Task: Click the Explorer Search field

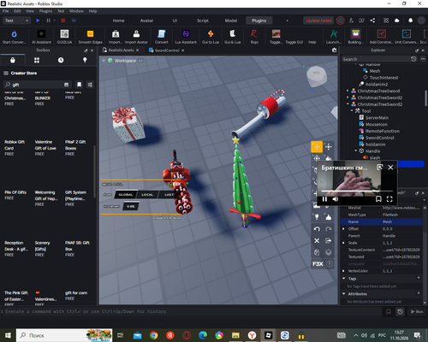Action: point(376,59)
